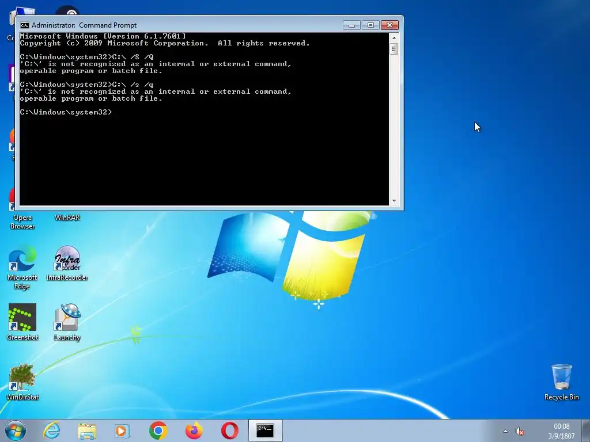Viewport: 590px width, 442px height.
Task: Launch Microsoft Edge from the desktop
Action: tap(22, 268)
